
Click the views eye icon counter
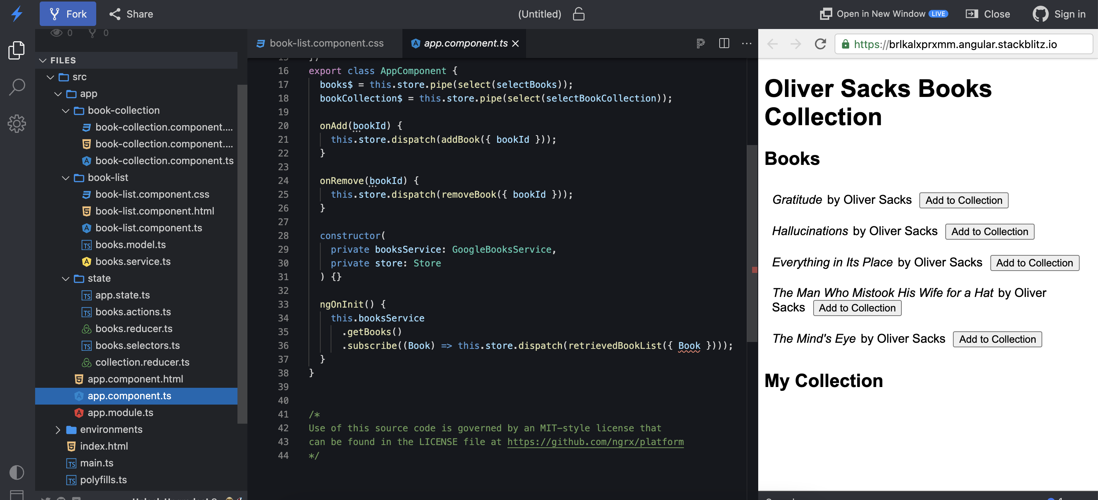coord(56,33)
